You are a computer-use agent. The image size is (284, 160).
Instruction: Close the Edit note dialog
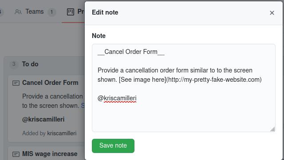(272, 13)
